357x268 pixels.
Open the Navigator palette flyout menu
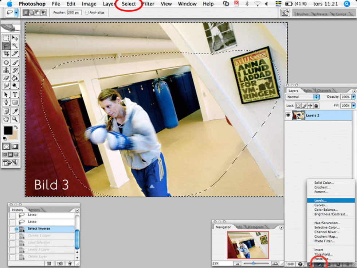pyautogui.click(x=281, y=228)
